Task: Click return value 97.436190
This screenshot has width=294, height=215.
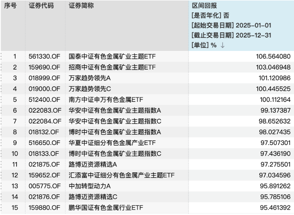Action: tap(275, 154)
